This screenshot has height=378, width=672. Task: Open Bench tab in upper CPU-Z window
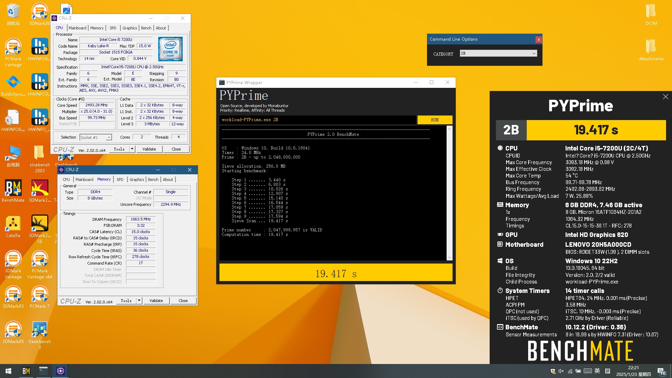pyautogui.click(x=146, y=28)
